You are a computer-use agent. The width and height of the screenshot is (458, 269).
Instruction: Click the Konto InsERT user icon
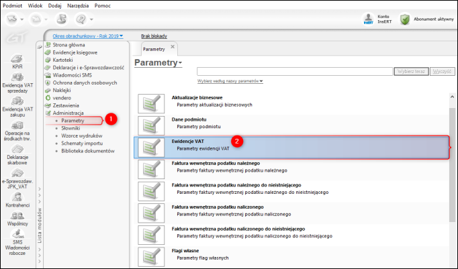pos(368,19)
